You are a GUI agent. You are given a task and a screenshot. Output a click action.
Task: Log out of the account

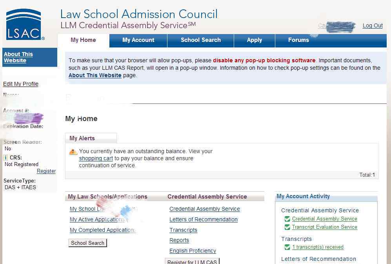373,25
